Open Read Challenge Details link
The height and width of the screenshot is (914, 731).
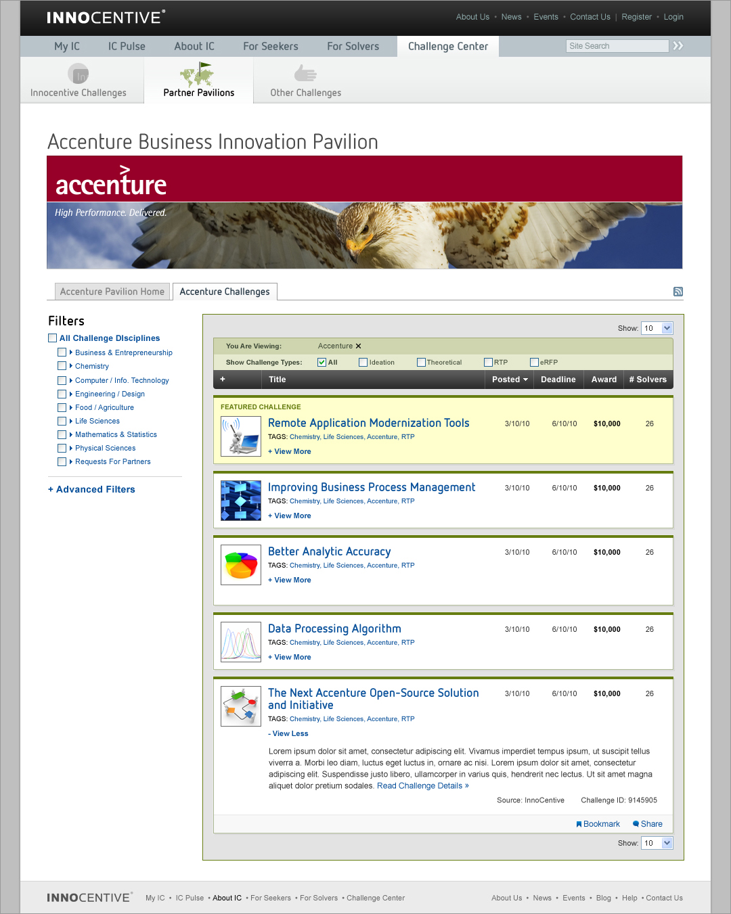point(423,785)
